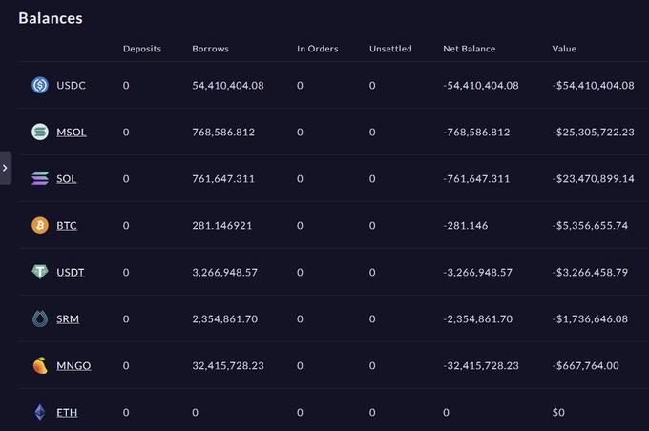Open the SRM market link

pos(68,319)
